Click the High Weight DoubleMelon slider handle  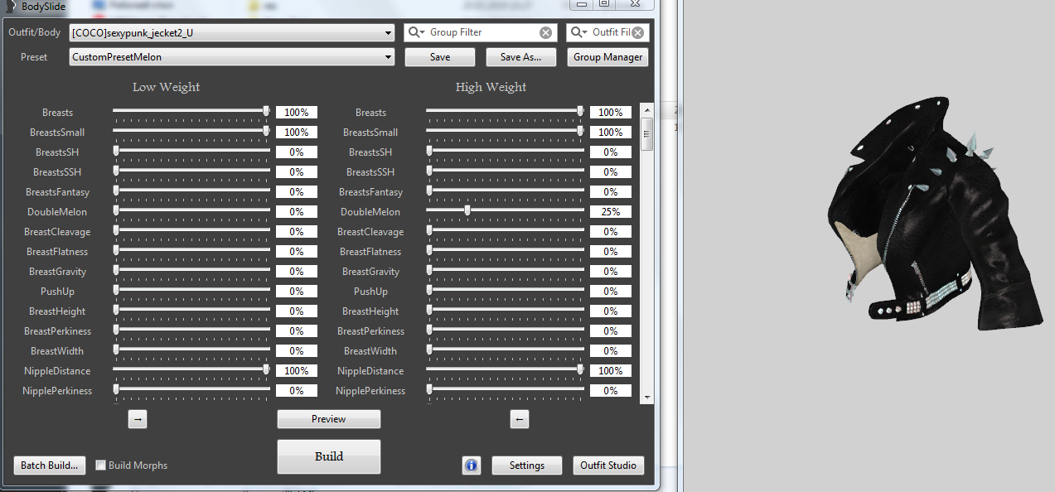[x=467, y=210]
